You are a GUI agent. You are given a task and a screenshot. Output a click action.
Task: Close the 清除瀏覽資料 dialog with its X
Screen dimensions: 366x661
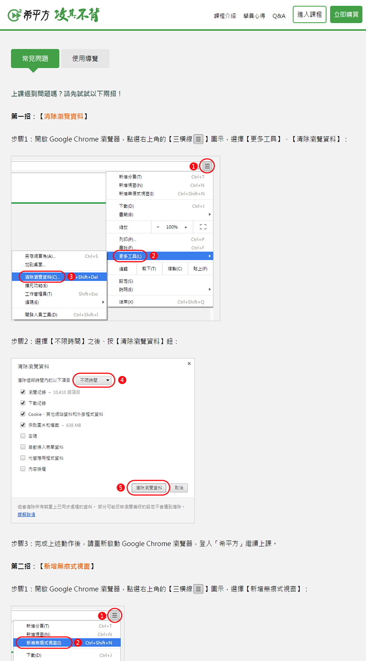[189, 364]
